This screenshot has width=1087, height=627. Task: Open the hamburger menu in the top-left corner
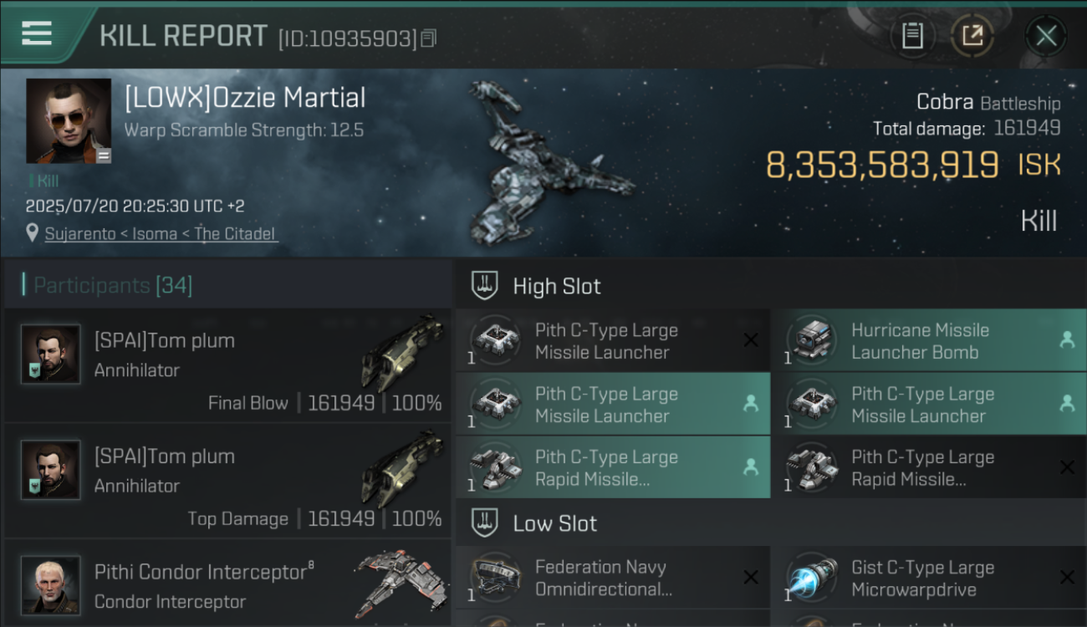click(37, 34)
